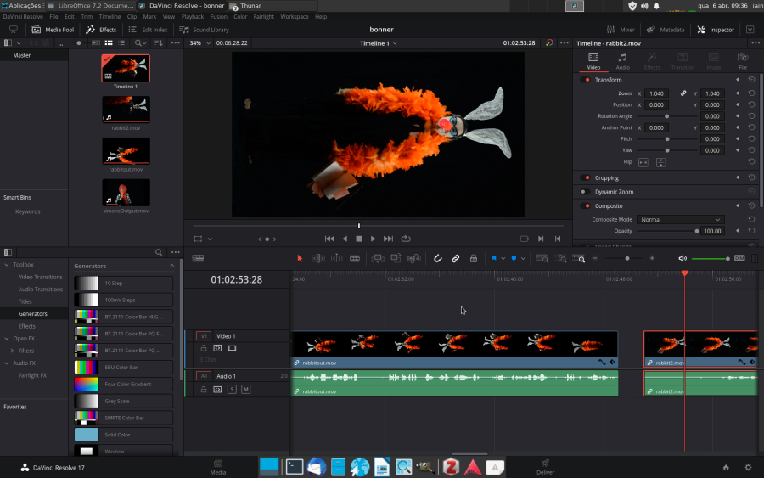Open the Fusion menu
Viewport: 764px width, 478px height.
click(219, 17)
